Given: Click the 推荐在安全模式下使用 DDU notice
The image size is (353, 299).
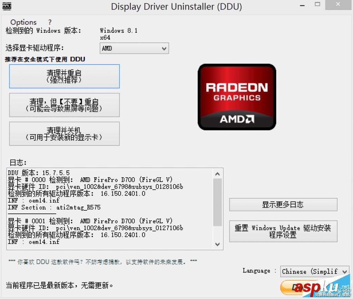Looking at the screenshot, I should pyautogui.click(x=45, y=59).
